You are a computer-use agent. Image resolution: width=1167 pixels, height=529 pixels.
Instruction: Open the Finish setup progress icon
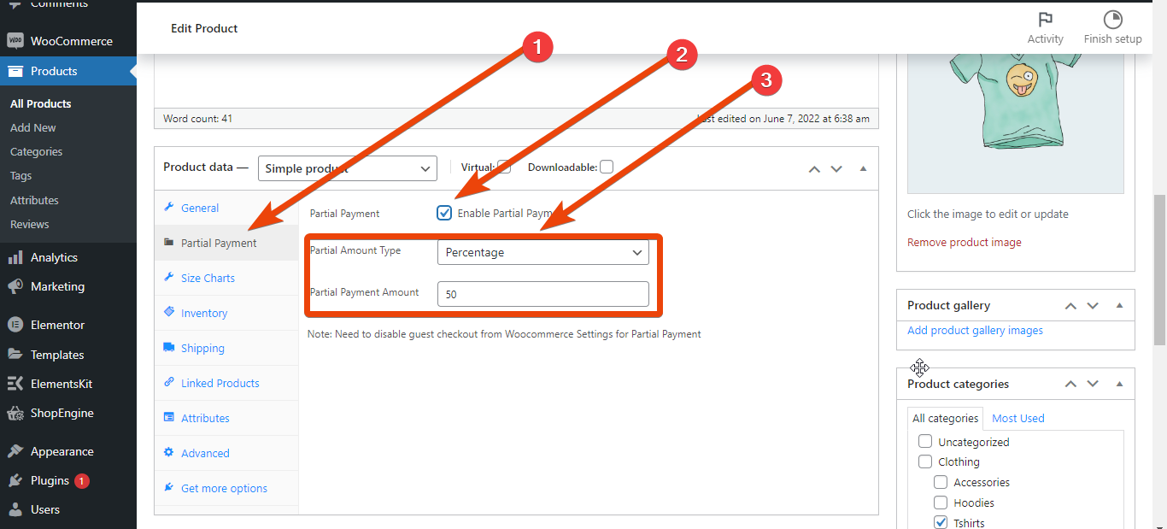pyautogui.click(x=1112, y=20)
